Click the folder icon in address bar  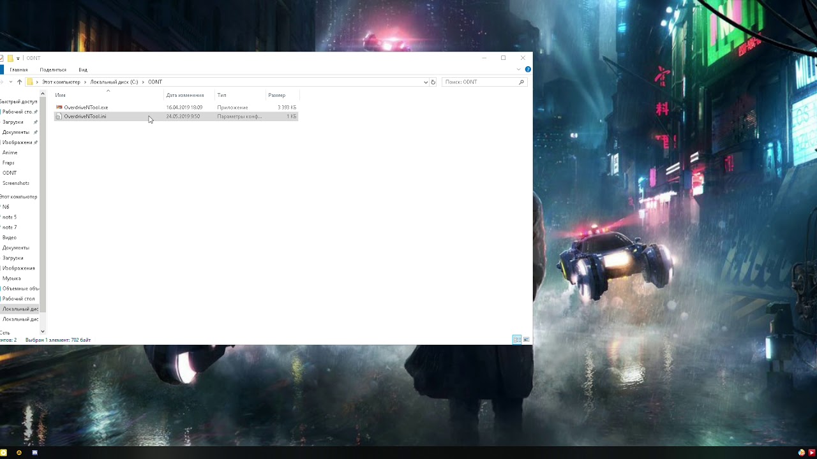(x=29, y=82)
